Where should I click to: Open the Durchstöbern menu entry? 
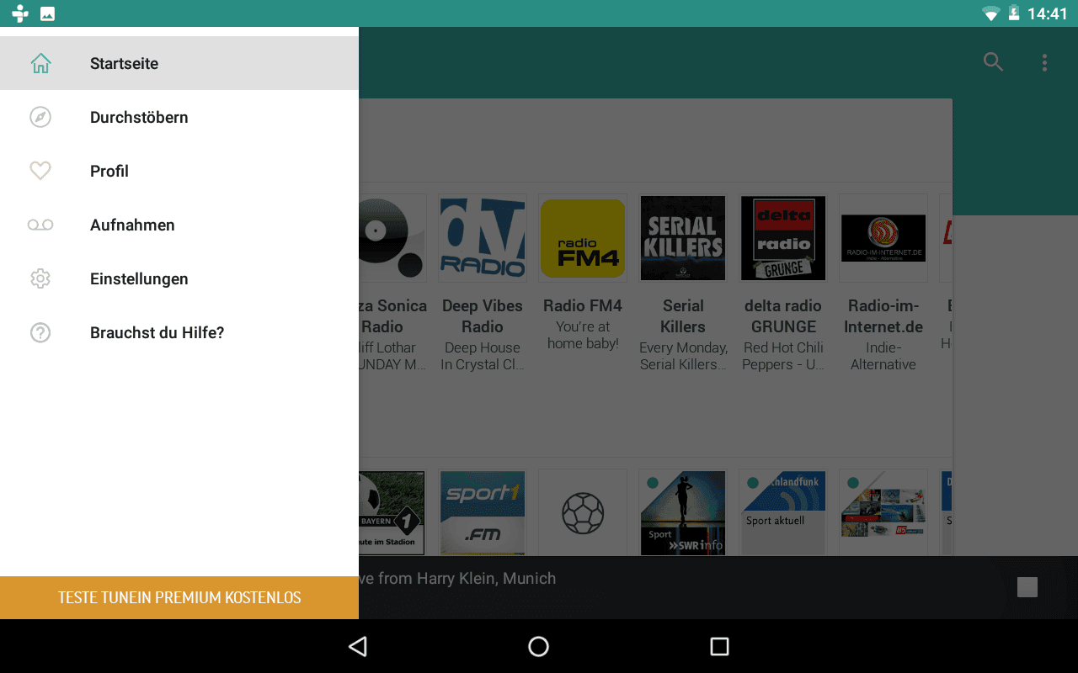[179, 117]
